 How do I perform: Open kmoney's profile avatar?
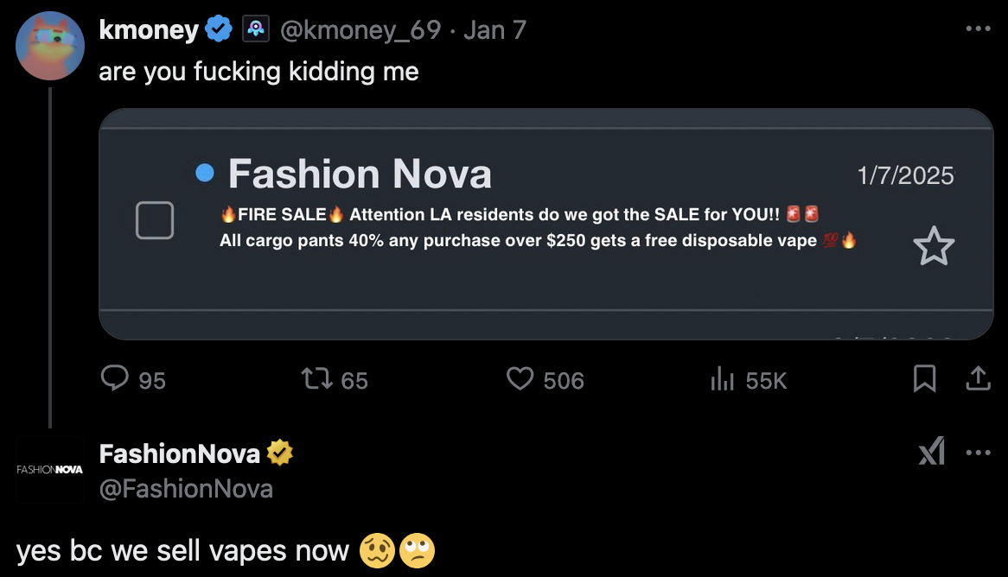49,46
